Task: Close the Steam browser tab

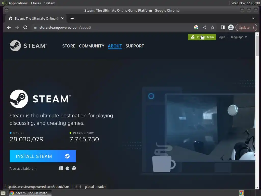Action: click(62, 18)
